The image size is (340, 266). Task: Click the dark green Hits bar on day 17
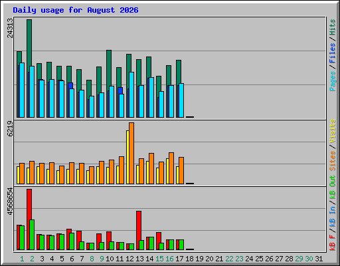click(x=179, y=71)
